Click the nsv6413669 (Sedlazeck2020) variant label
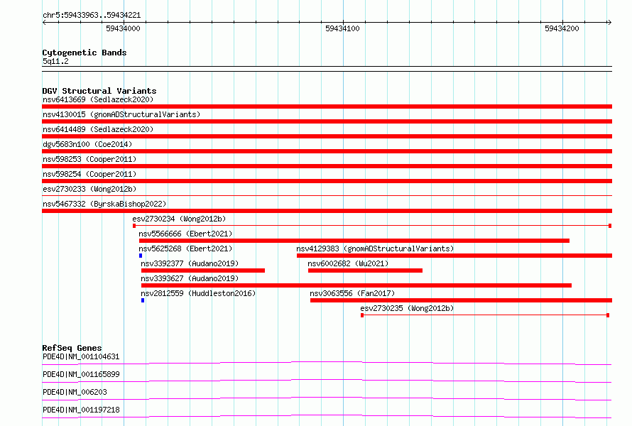632x426 pixels. point(98,99)
